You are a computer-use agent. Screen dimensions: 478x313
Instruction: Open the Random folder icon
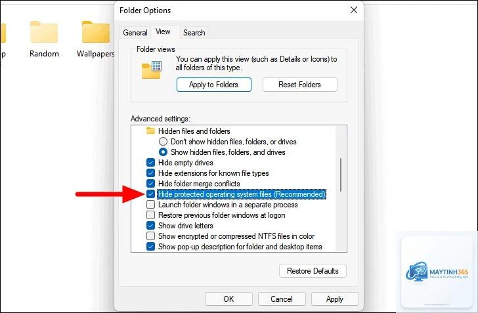click(x=44, y=32)
